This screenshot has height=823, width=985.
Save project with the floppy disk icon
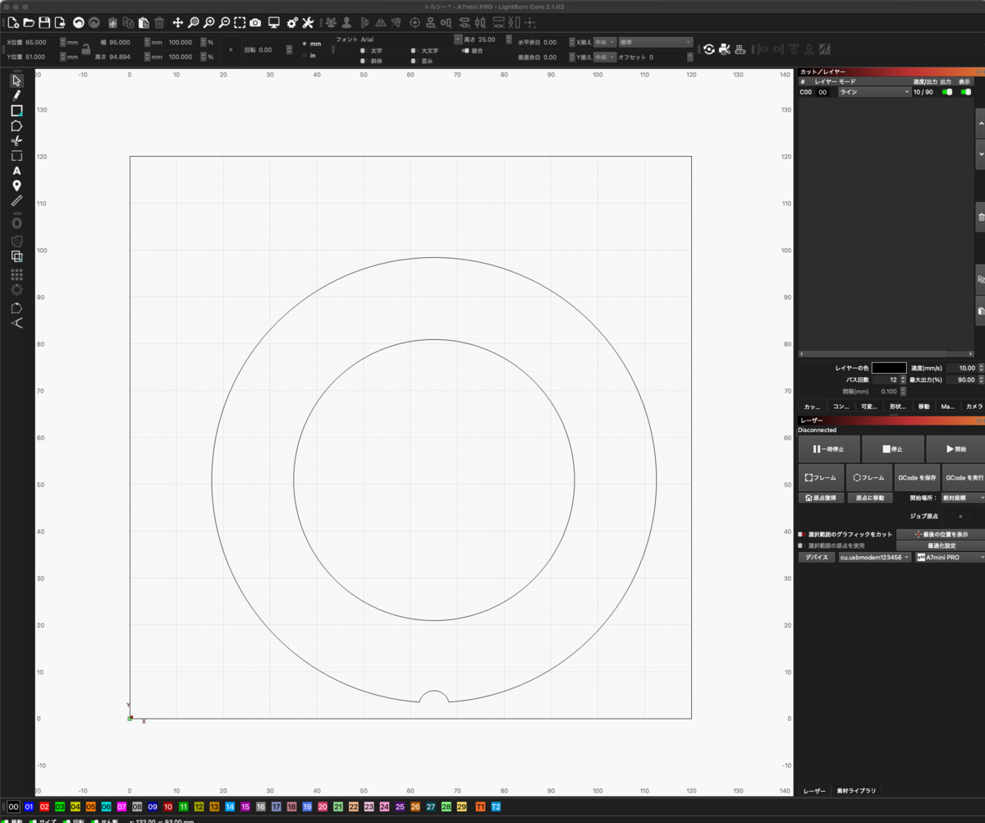[x=44, y=22]
